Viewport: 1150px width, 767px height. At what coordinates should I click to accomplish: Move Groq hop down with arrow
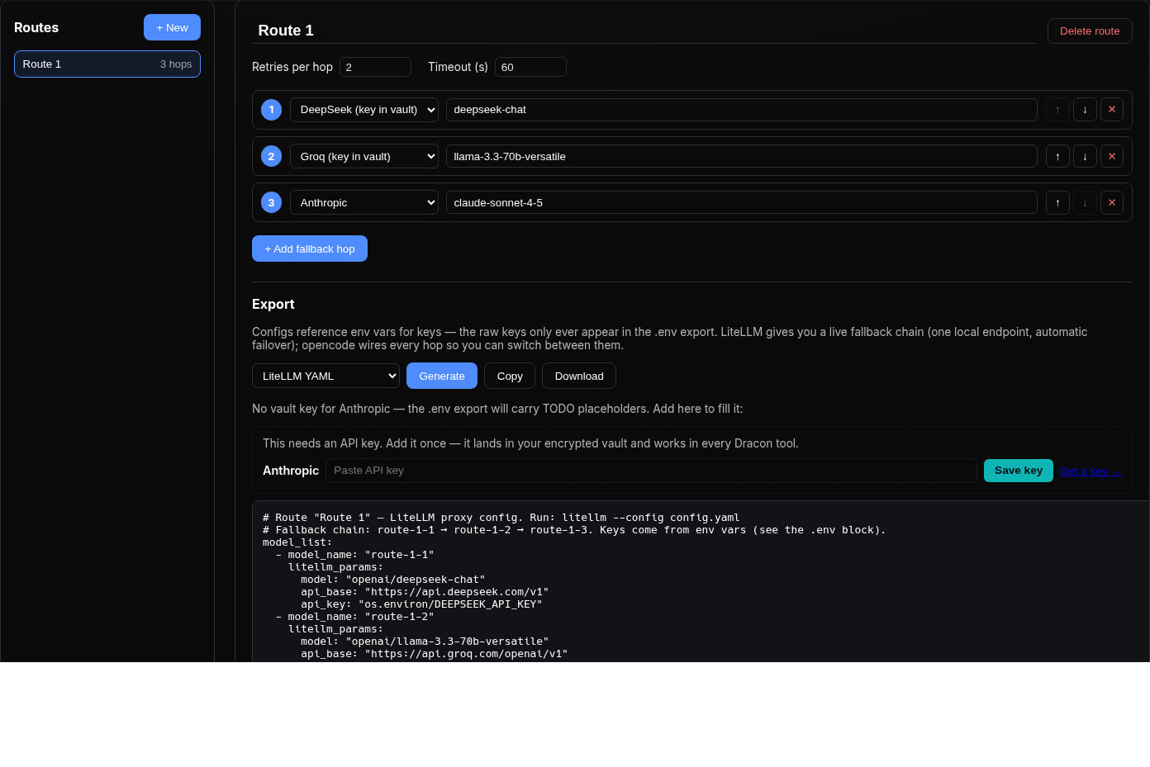click(1085, 156)
